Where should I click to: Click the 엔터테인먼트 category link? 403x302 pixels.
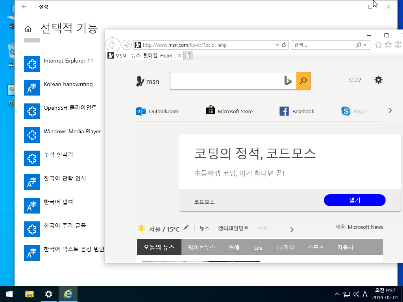click(x=233, y=228)
